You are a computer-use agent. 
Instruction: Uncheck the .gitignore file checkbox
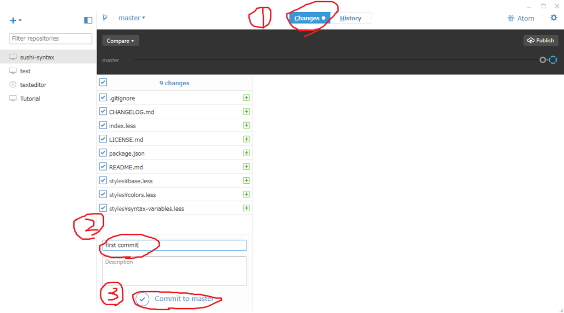click(x=103, y=97)
